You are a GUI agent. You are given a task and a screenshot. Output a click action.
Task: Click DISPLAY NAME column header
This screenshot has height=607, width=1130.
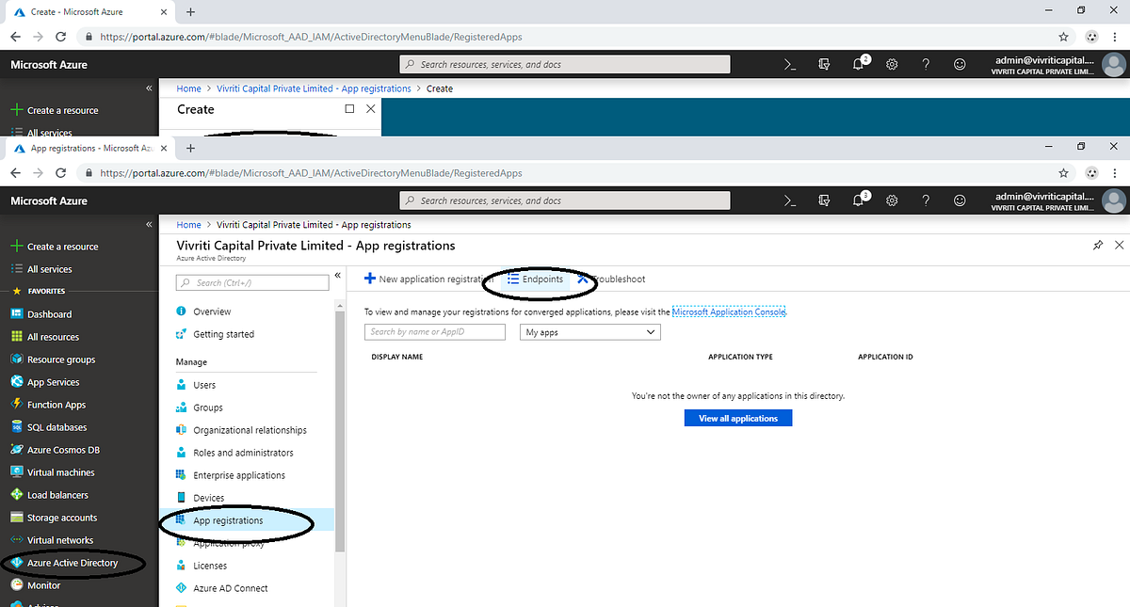tap(397, 358)
